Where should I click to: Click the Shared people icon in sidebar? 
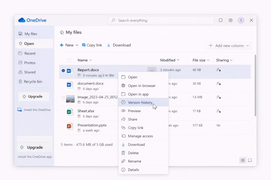coord(20,72)
